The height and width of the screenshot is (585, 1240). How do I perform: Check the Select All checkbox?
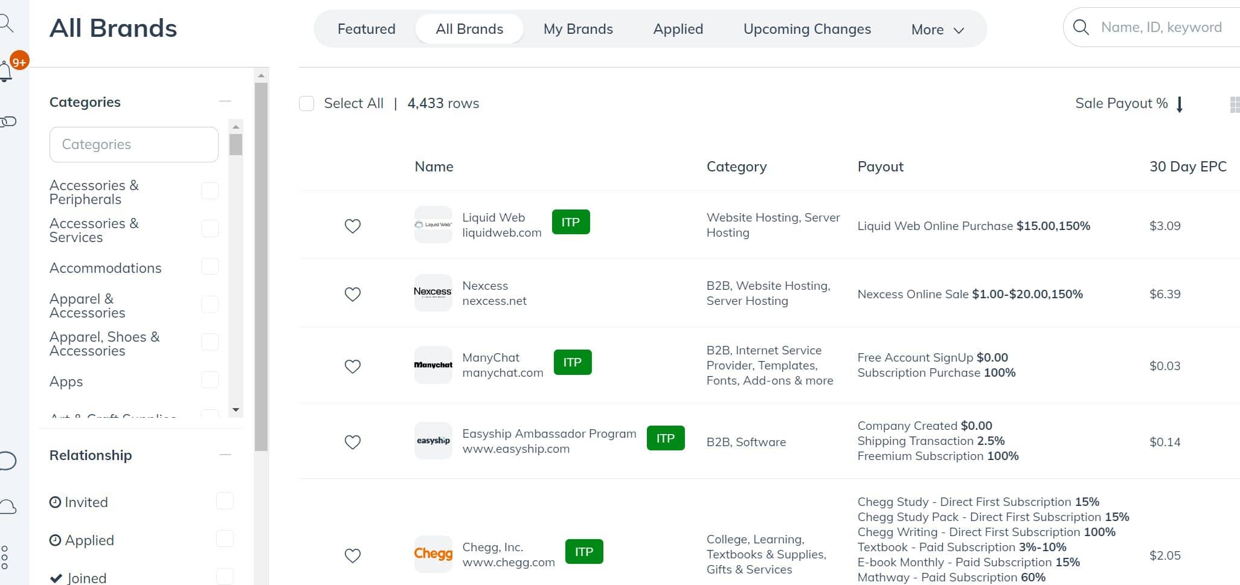307,103
